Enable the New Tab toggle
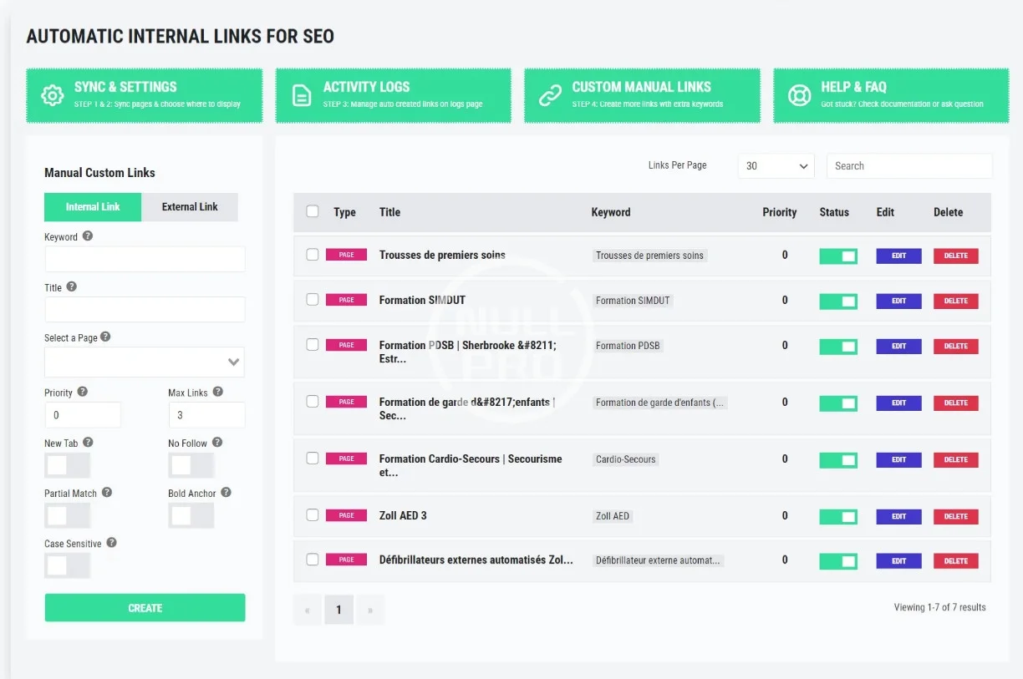 [67, 465]
